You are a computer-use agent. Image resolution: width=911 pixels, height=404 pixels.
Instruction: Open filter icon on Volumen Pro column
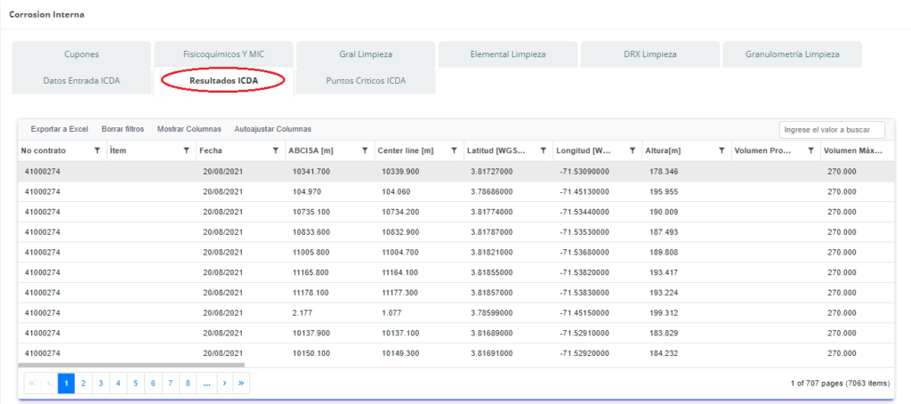click(810, 151)
